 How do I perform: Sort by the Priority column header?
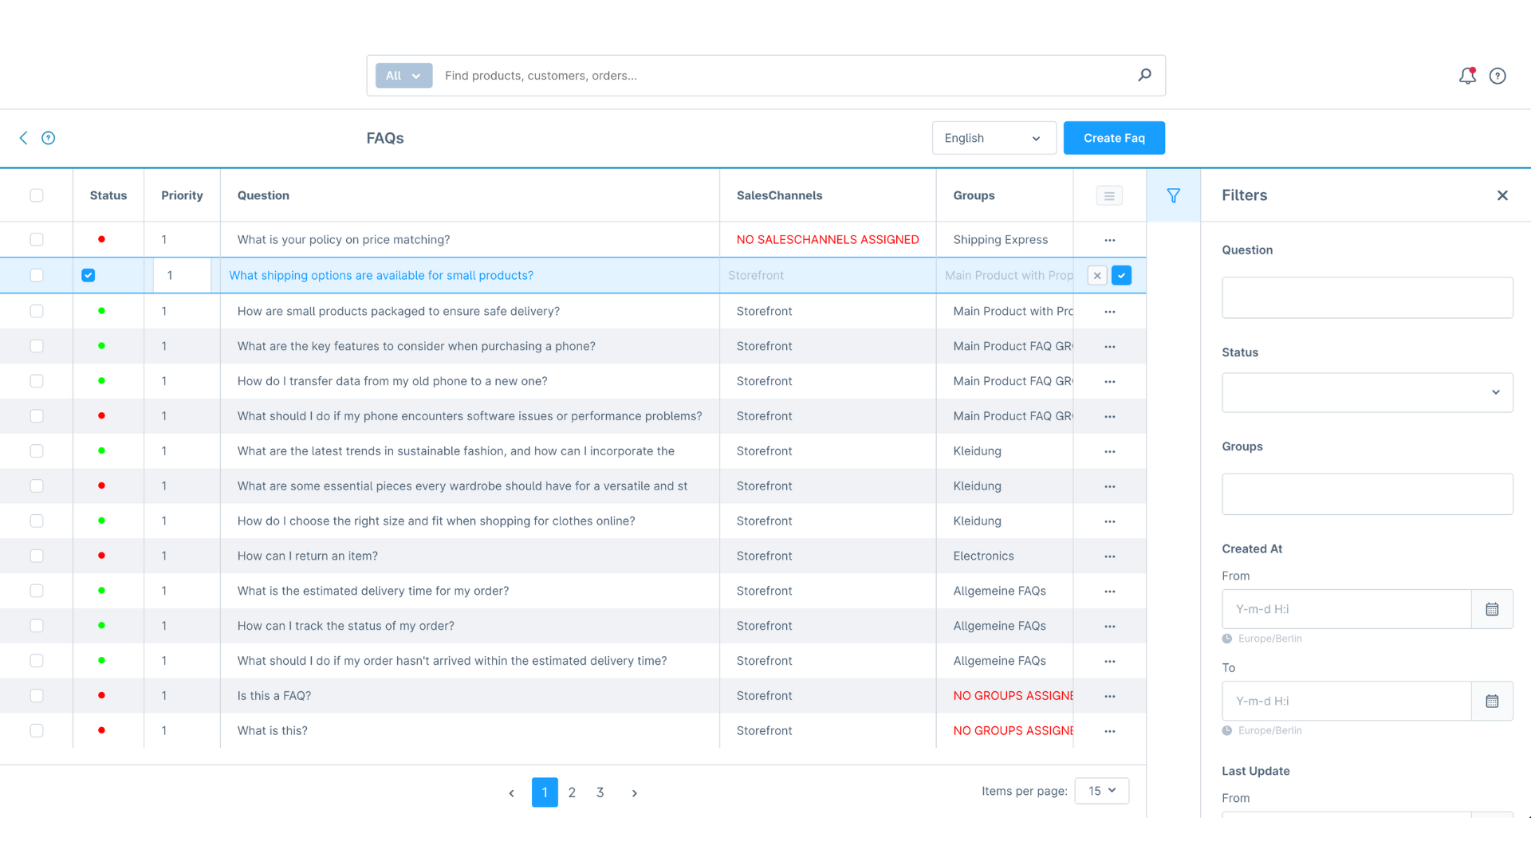(182, 195)
